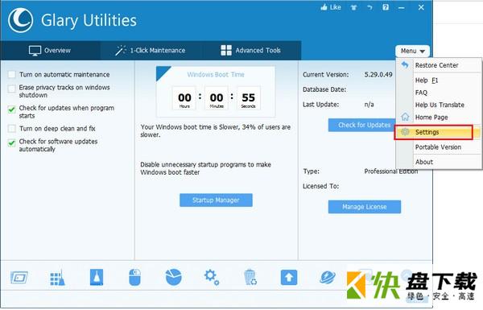
Task: Click the mouse-shaped Context Menu icon
Action: click(134, 277)
